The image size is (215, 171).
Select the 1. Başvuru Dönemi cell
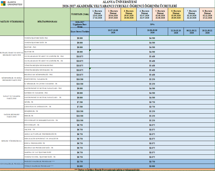point(97,14)
